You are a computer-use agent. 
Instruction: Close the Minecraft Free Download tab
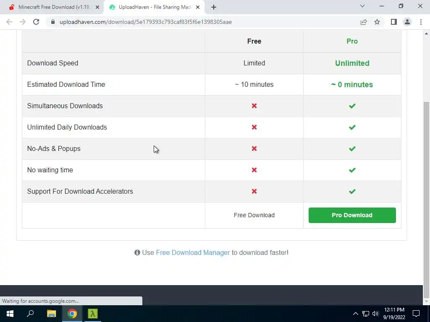[x=97, y=7]
